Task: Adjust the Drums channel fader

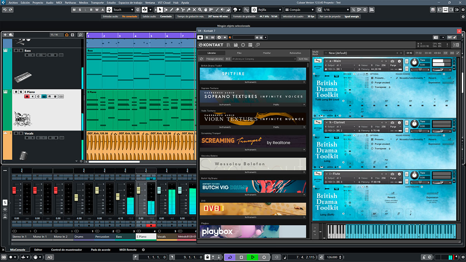Action: tap(77, 197)
